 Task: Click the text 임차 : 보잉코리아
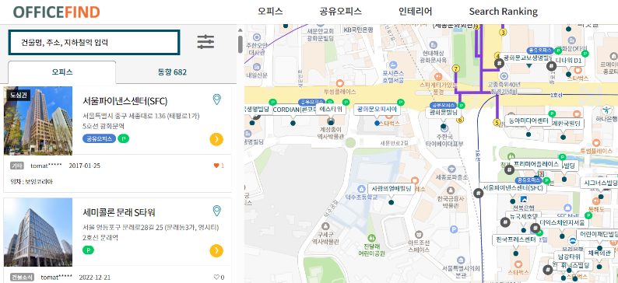click(x=32, y=181)
